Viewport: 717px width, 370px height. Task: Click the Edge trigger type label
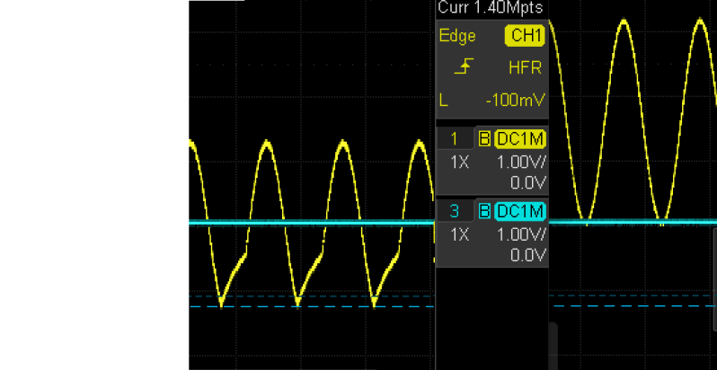coord(456,36)
